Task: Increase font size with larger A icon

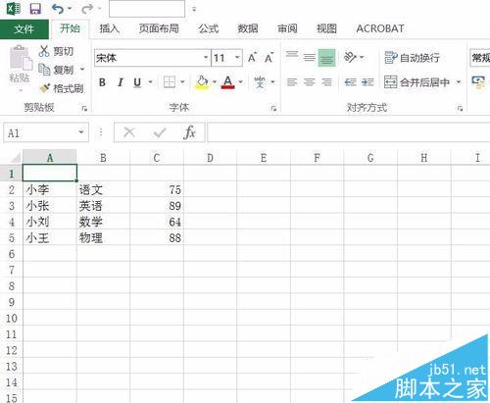Action: pyautogui.click(x=252, y=58)
